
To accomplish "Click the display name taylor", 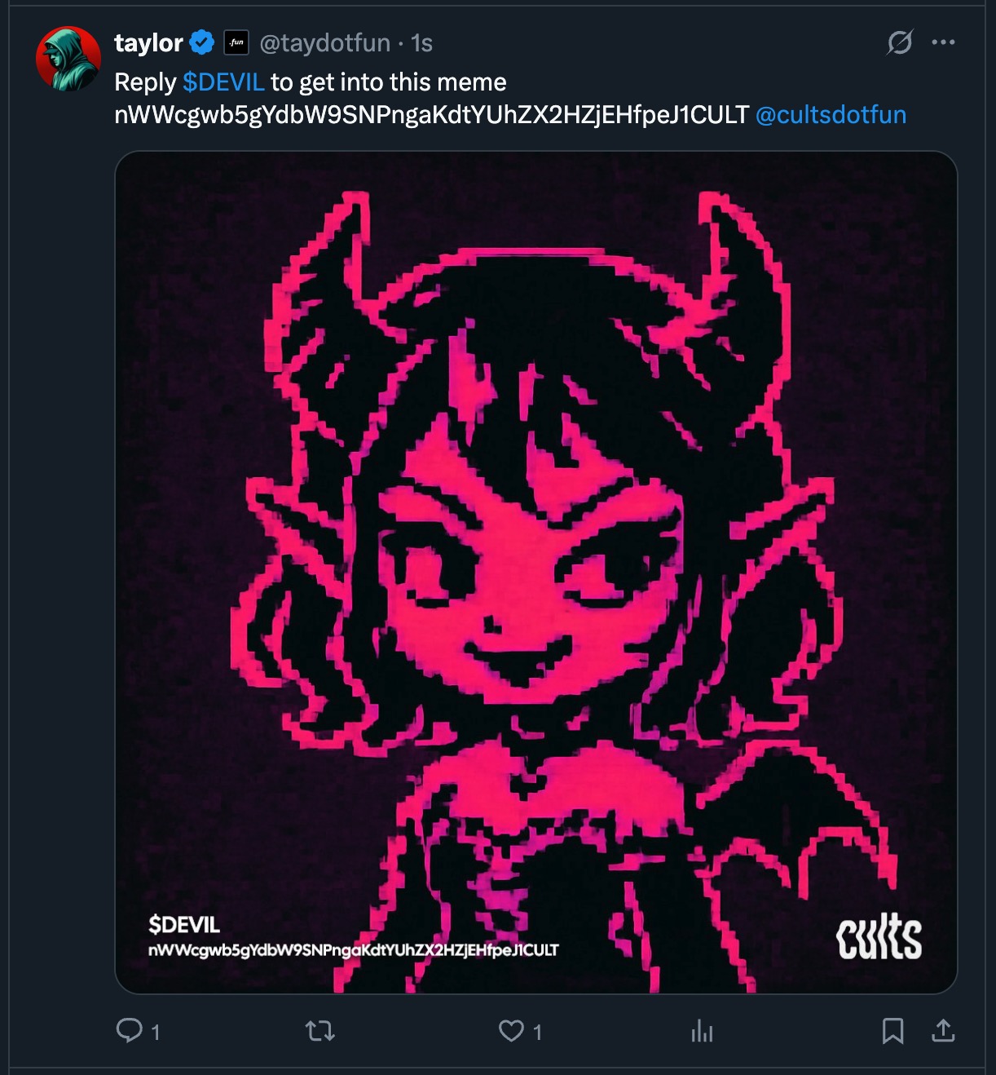I will tap(148, 42).
